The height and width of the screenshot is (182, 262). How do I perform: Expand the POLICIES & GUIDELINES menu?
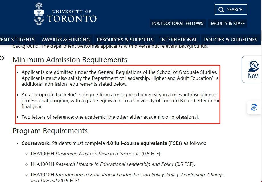(231, 40)
